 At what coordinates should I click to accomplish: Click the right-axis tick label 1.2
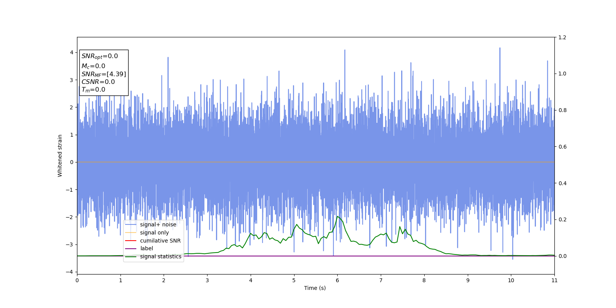562,37
